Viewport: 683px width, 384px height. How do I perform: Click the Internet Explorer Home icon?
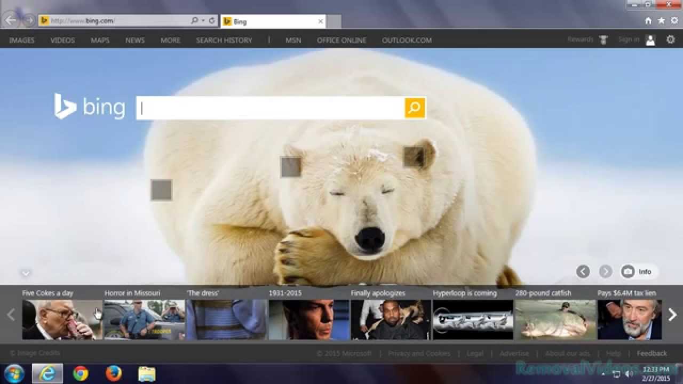pyautogui.click(x=648, y=21)
